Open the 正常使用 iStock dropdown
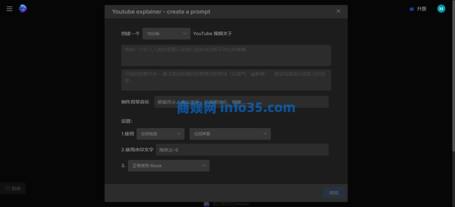This screenshot has height=207, width=455. pyautogui.click(x=169, y=166)
